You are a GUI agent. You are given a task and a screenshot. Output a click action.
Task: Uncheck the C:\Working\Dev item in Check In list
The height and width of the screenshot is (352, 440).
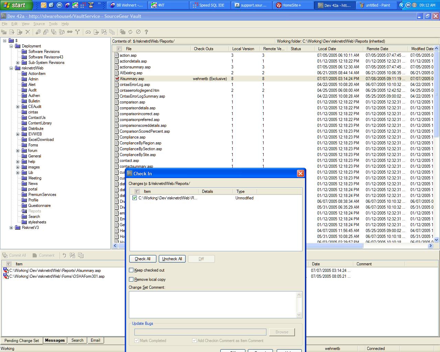pyautogui.click(x=134, y=198)
